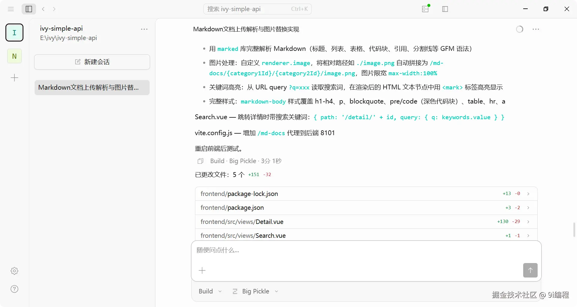
Task: Click the 'Markdown文档上传解析与图片替换实现' conversation title
Action: (246, 29)
